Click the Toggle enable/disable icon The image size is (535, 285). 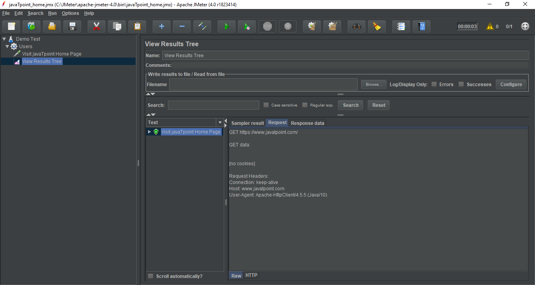tap(202, 26)
